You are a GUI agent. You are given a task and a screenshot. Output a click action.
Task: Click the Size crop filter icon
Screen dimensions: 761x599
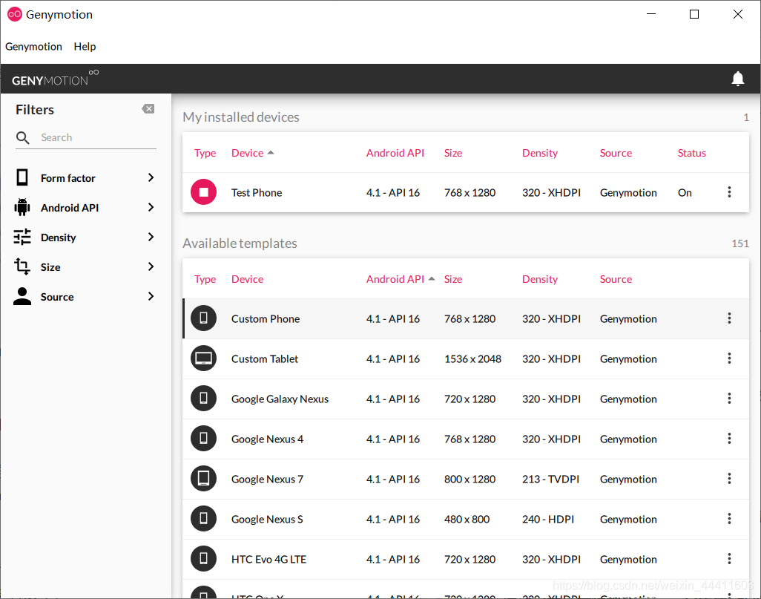(x=22, y=266)
